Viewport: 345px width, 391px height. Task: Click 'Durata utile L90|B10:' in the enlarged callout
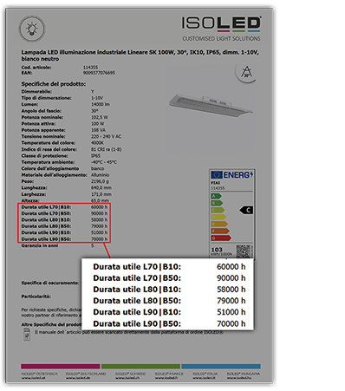click(137, 312)
